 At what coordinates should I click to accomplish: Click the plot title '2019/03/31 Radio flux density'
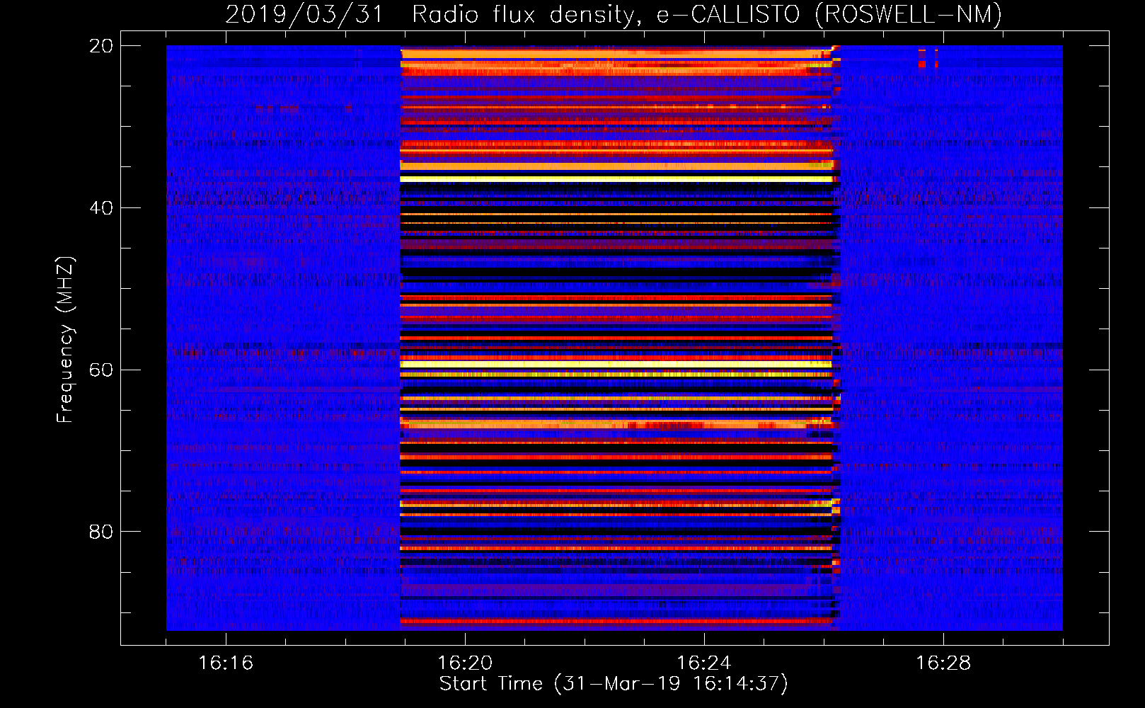point(614,15)
